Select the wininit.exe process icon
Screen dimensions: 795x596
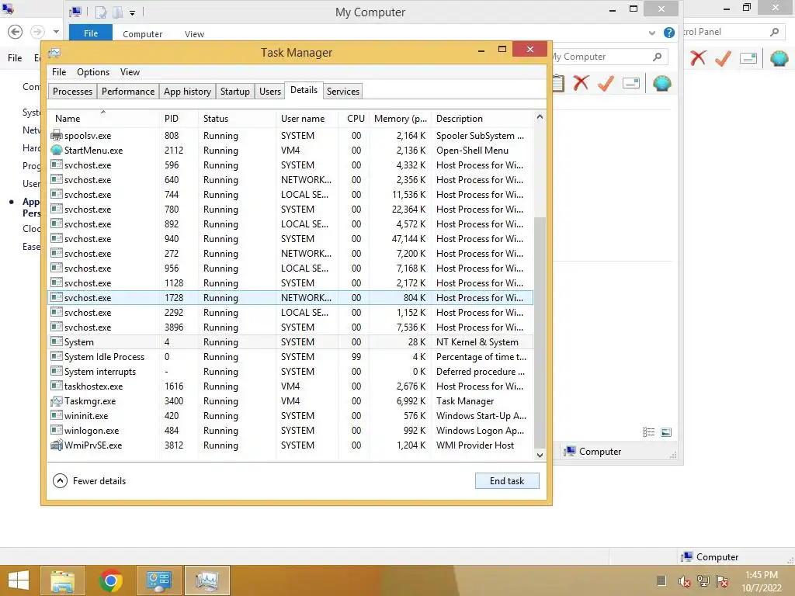tap(56, 416)
